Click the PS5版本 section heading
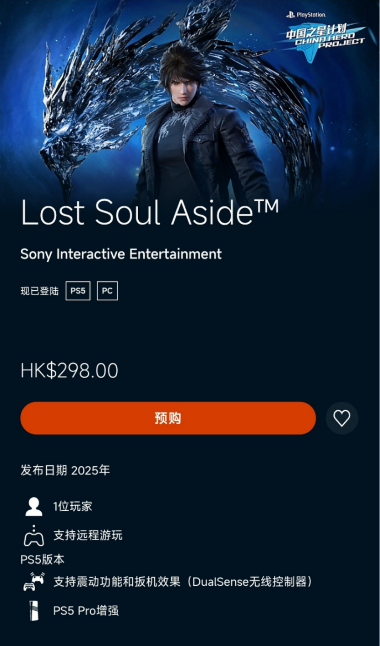 pyautogui.click(x=43, y=559)
